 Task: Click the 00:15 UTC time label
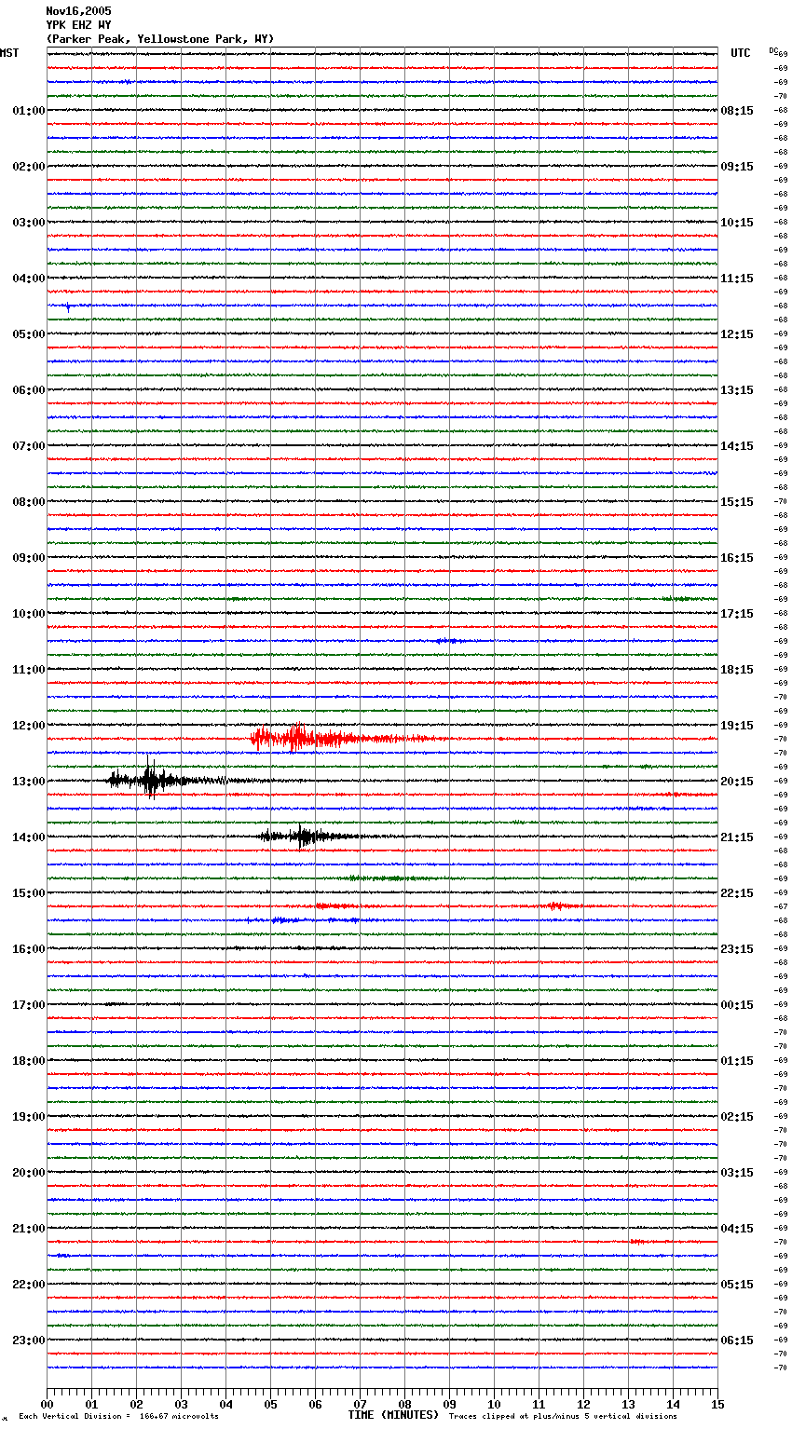pyautogui.click(x=737, y=1005)
